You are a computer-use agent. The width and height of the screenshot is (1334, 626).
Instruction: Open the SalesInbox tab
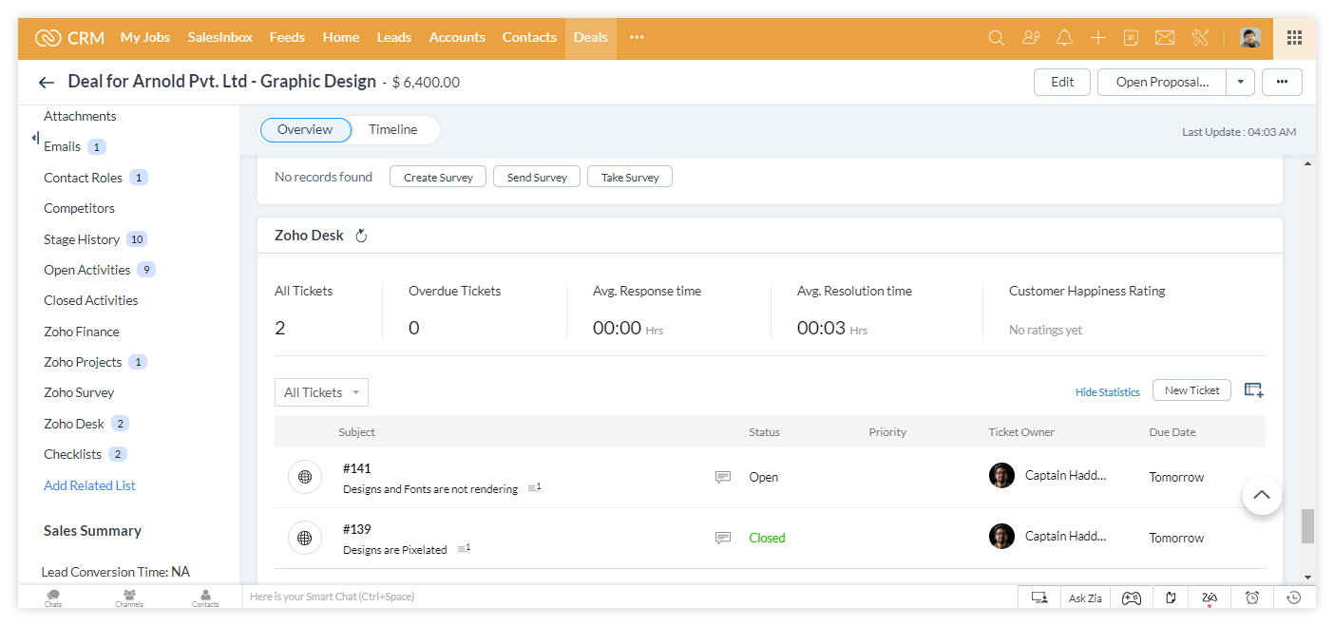point(220,38)
